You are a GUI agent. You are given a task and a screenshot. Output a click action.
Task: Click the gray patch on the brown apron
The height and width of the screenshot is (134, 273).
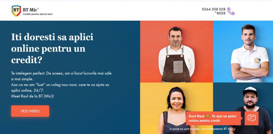[178, 67]
